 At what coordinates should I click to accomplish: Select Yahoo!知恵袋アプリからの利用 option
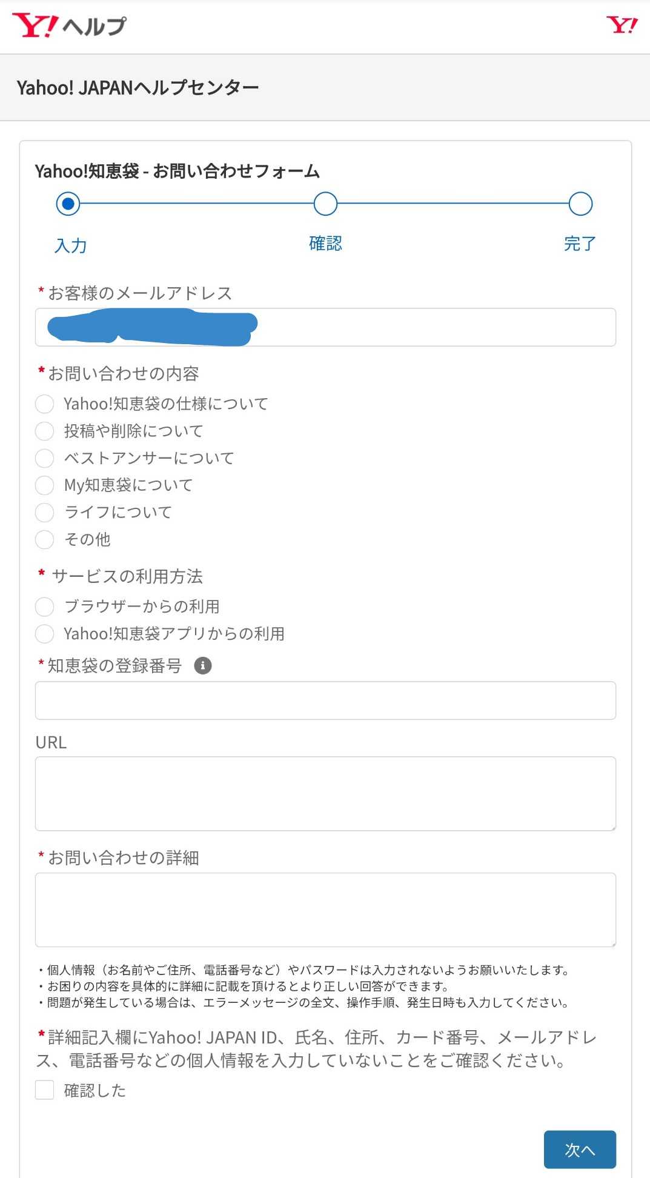tap(44, 634)
